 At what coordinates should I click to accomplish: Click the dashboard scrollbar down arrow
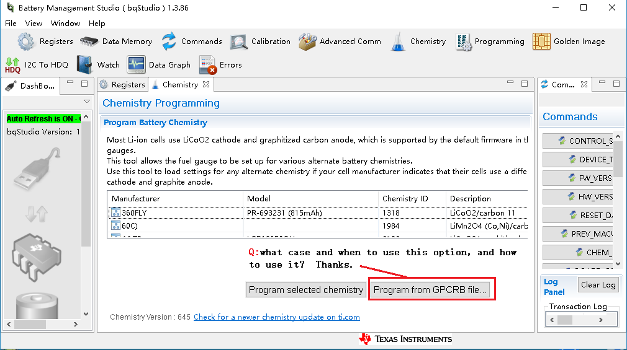pos(86,314)
